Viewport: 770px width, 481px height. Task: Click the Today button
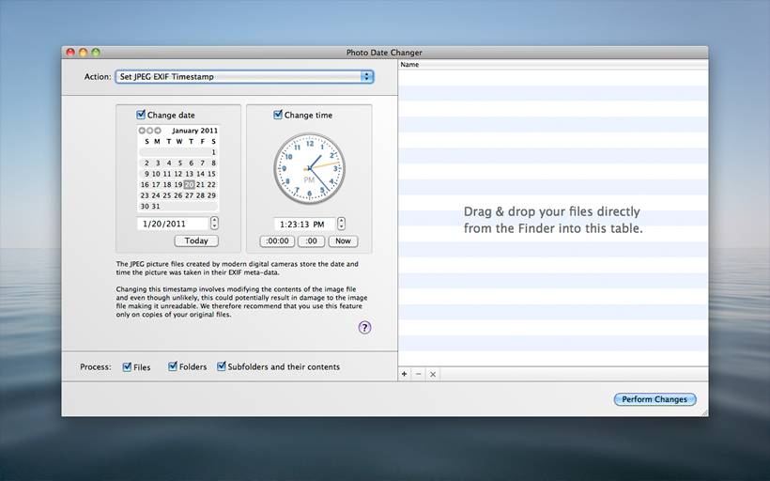196,240
